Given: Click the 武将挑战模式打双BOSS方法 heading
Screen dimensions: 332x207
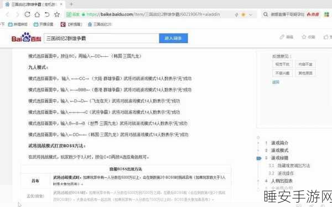Looking at the screenshot, I should [57, 146].
